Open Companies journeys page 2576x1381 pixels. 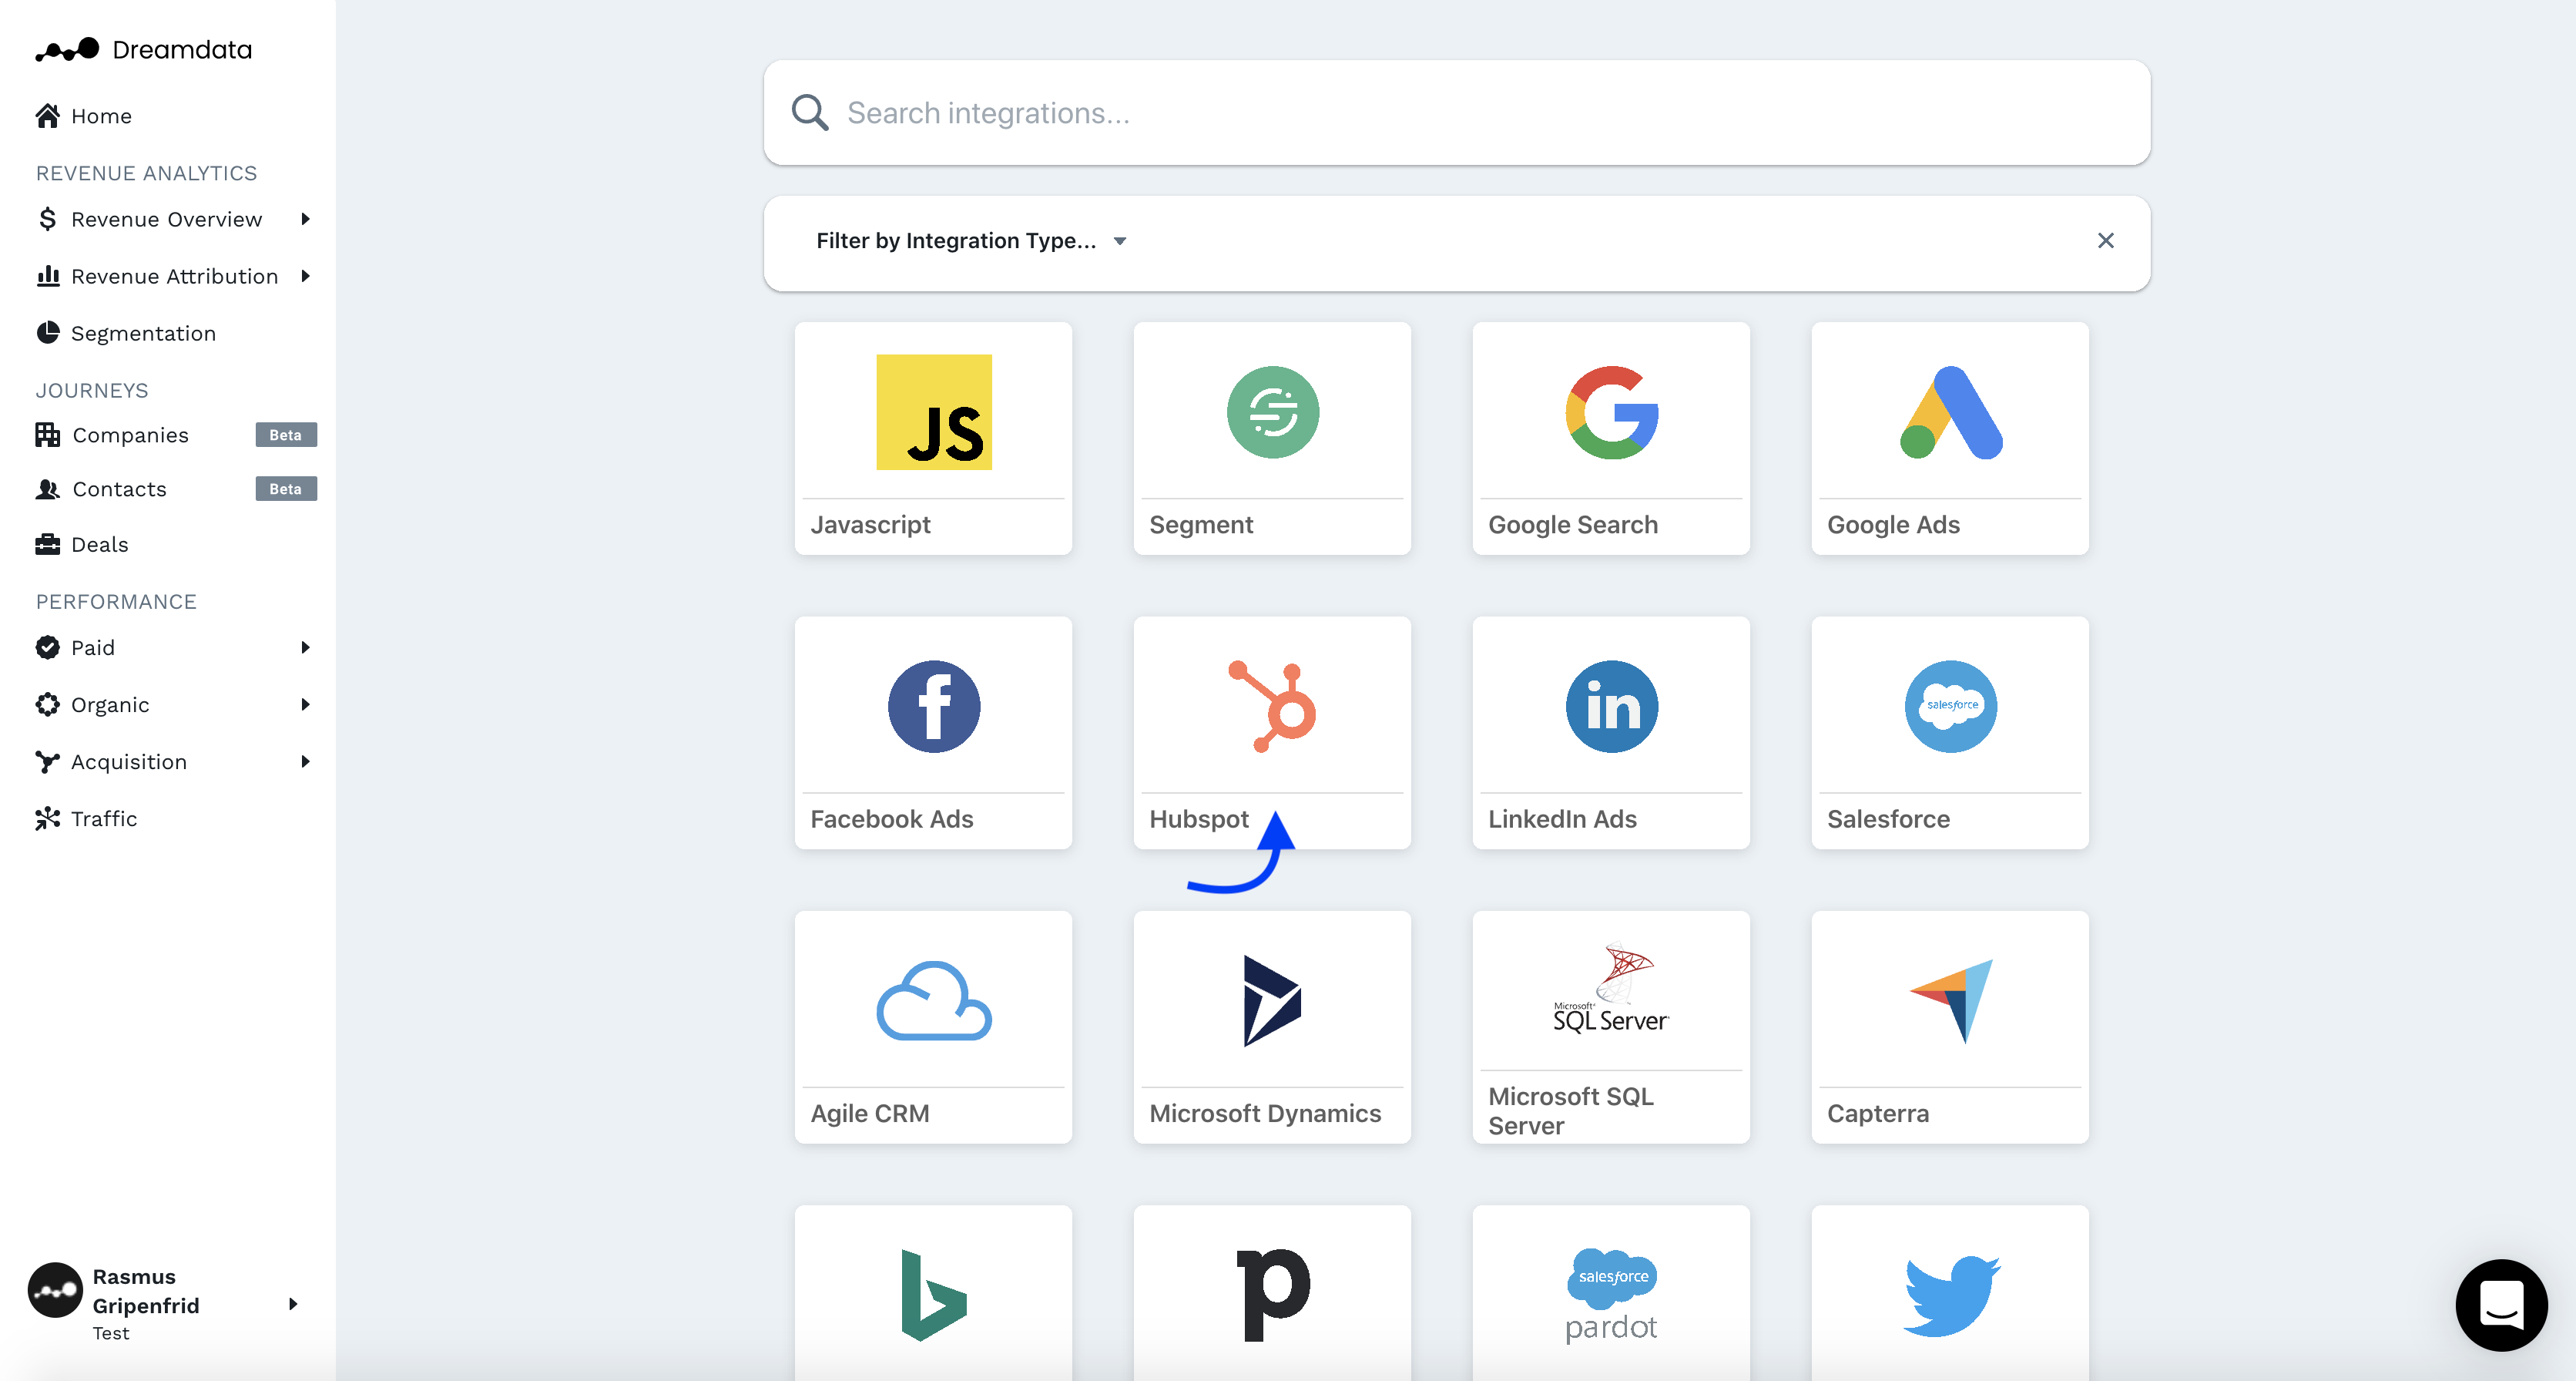130,435
